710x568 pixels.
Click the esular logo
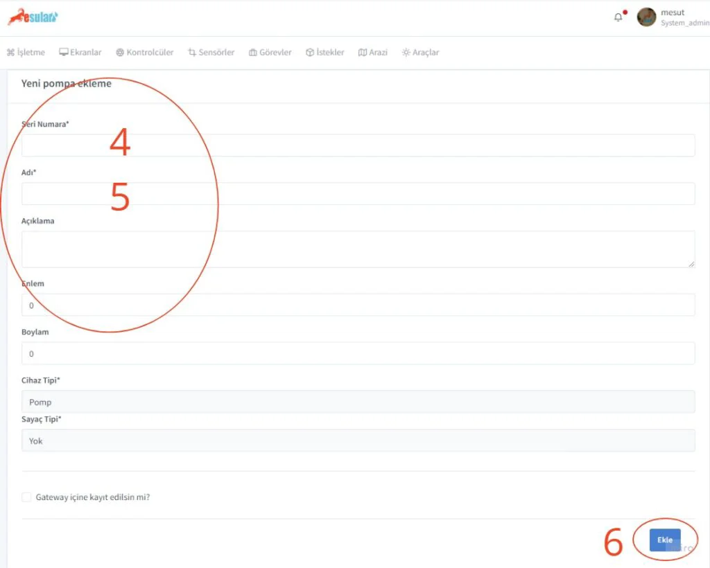coord(33,17)
